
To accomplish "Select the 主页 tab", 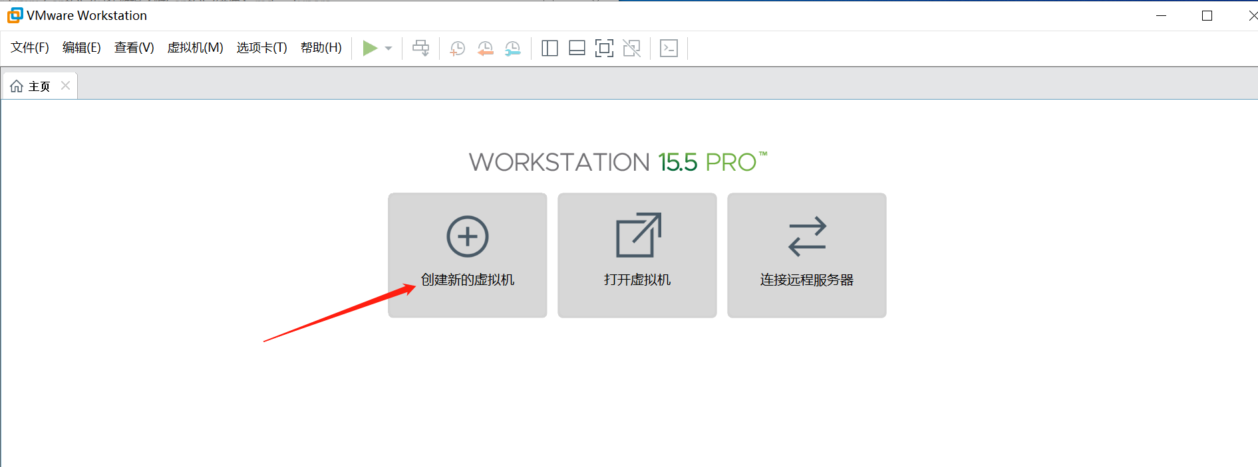I will pyautogui.click(x=40, y=86).
